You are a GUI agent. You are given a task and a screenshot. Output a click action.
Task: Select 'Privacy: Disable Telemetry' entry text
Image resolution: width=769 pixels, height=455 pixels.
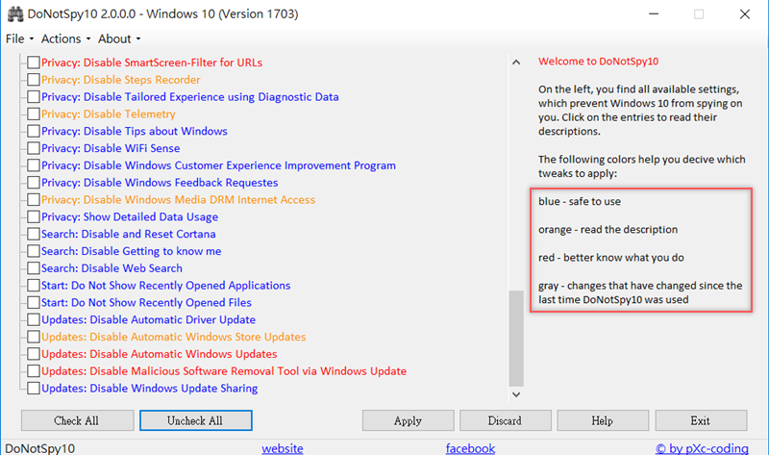109,114
